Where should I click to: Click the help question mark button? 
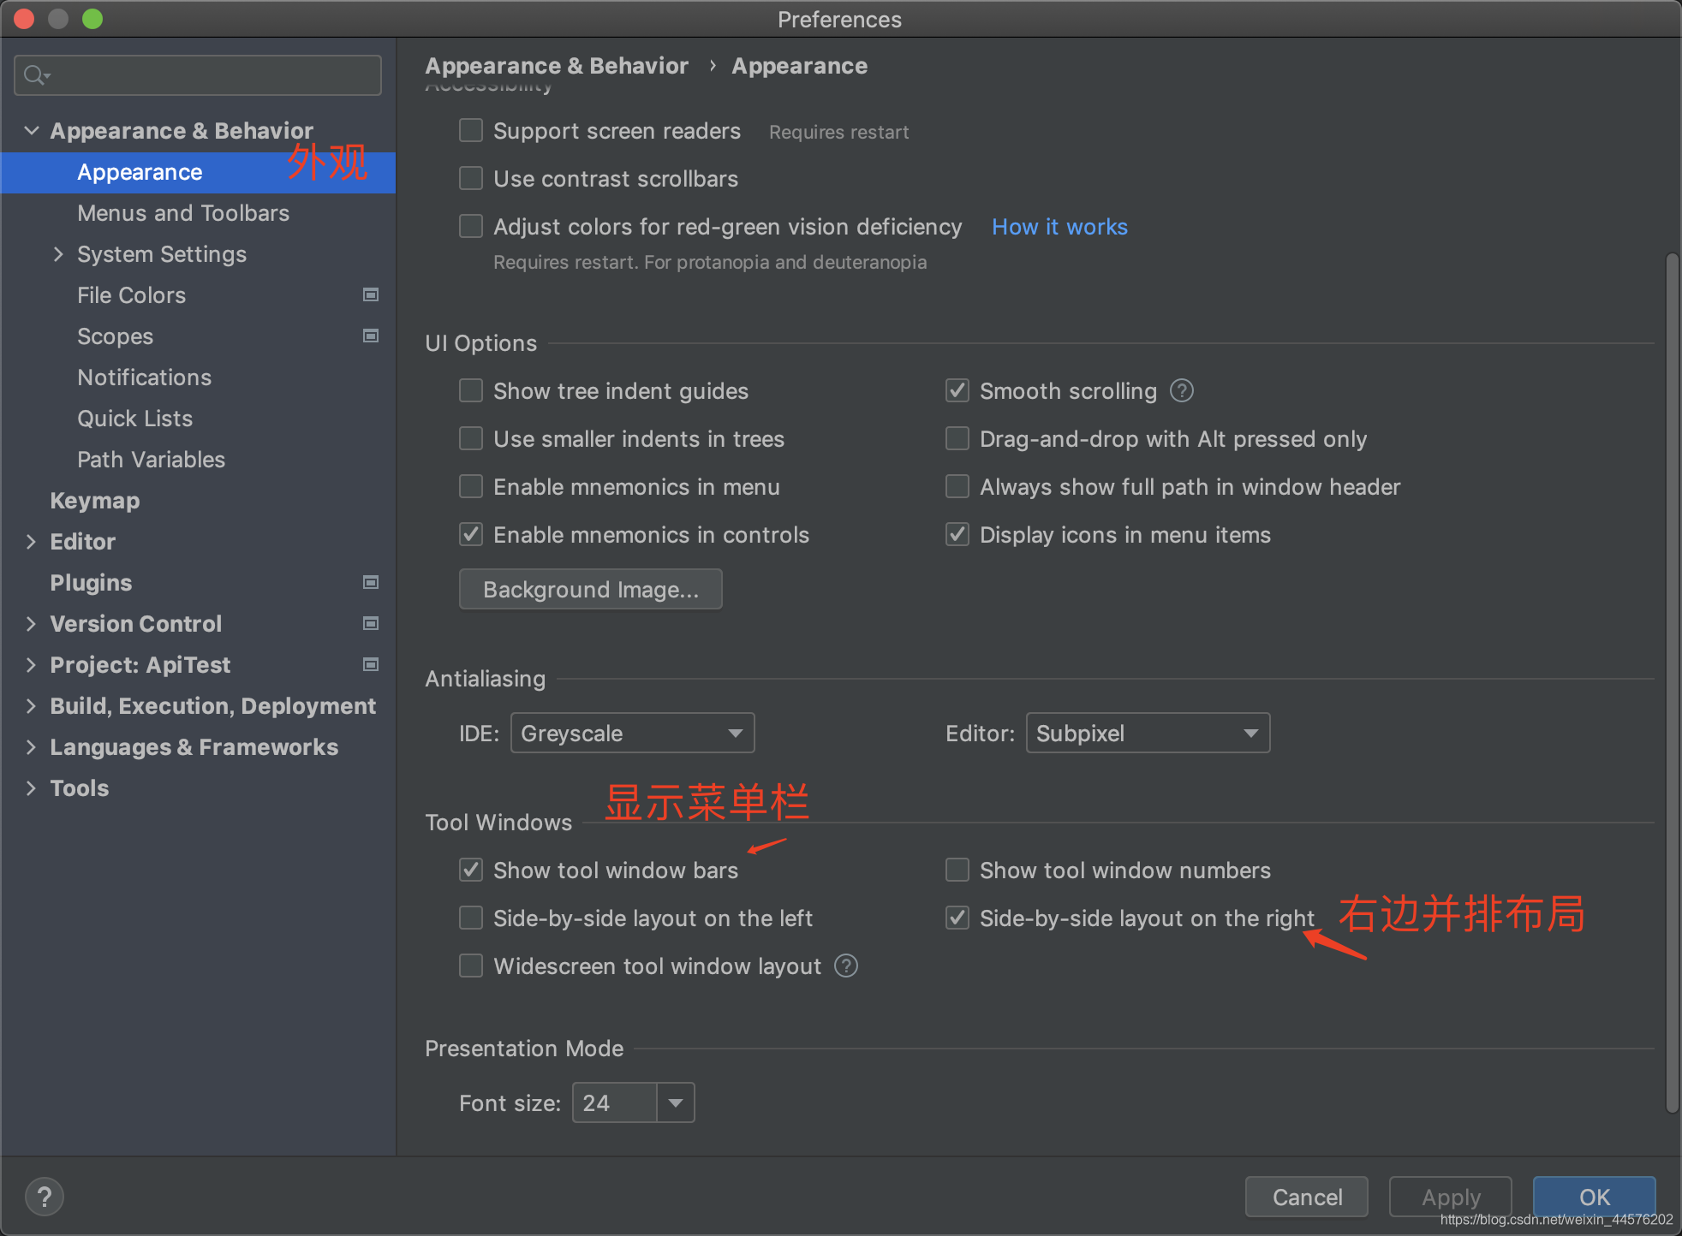pyautogui.click(x=45, y=1196)
